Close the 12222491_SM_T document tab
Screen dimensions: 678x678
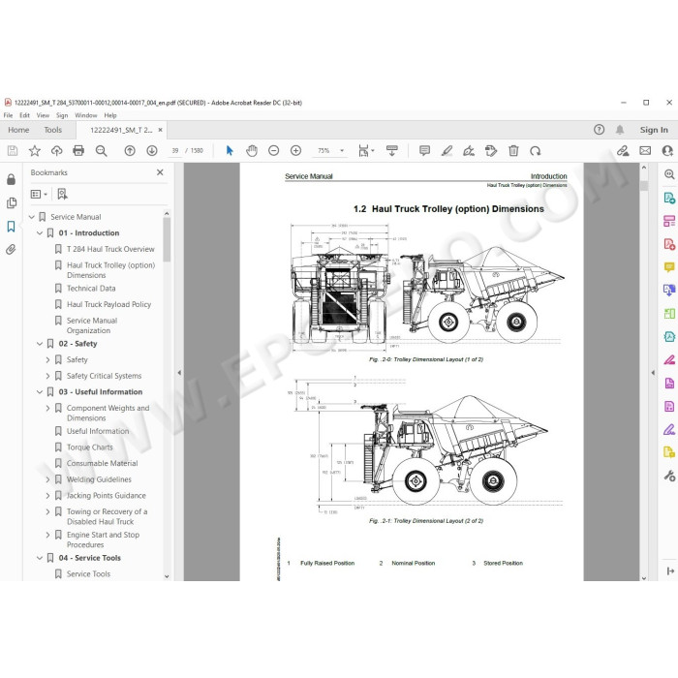161,130
